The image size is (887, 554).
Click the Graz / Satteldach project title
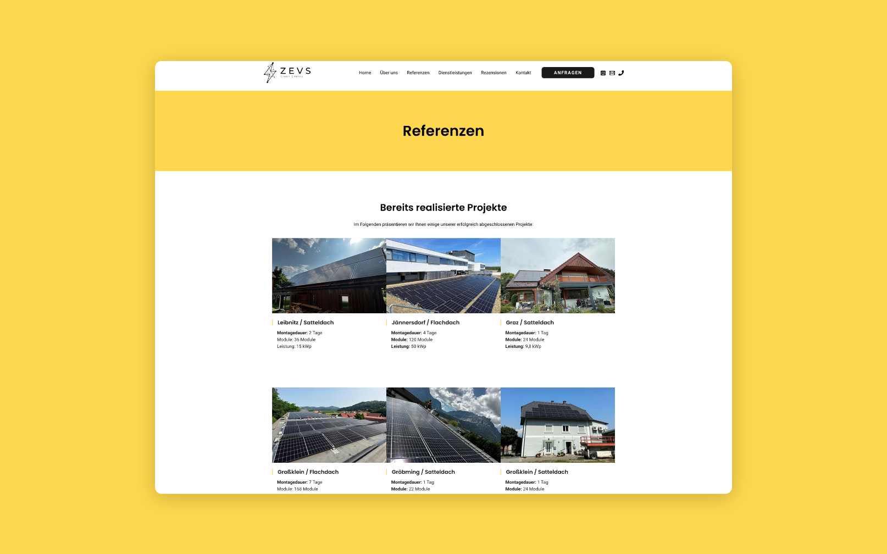530,323
